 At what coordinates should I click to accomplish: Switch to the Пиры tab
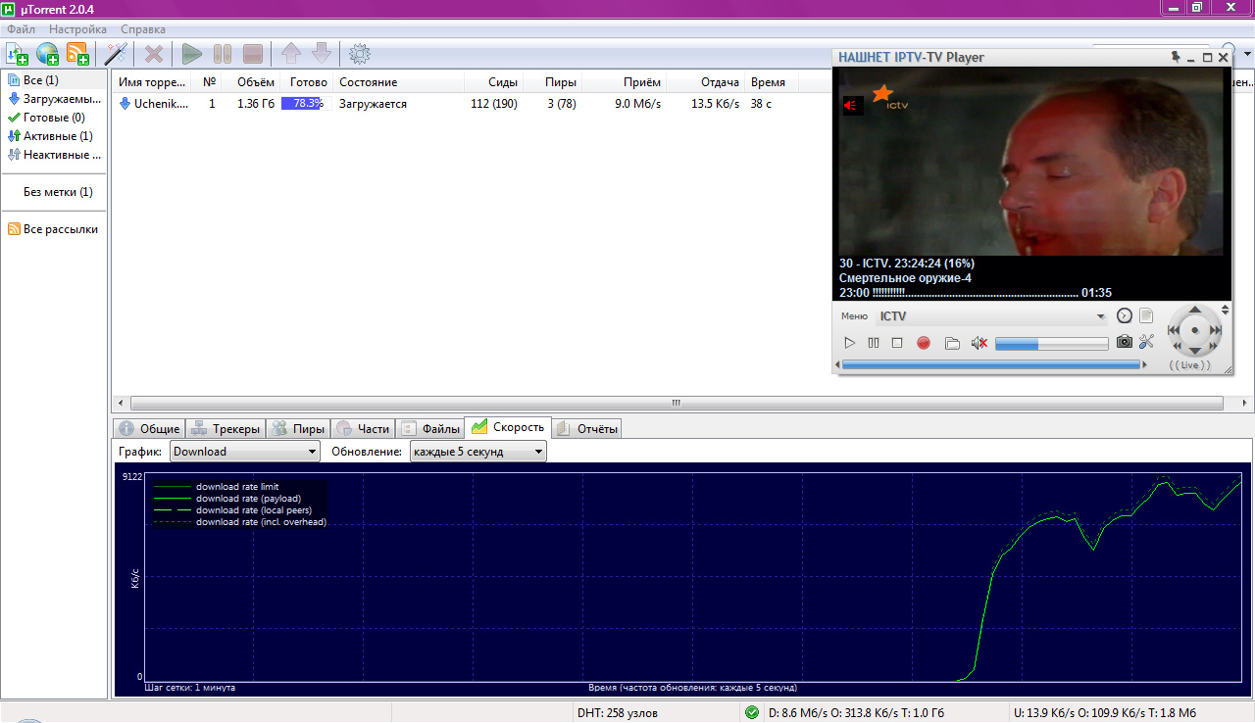pyautogui.click(x=298, y=428)
